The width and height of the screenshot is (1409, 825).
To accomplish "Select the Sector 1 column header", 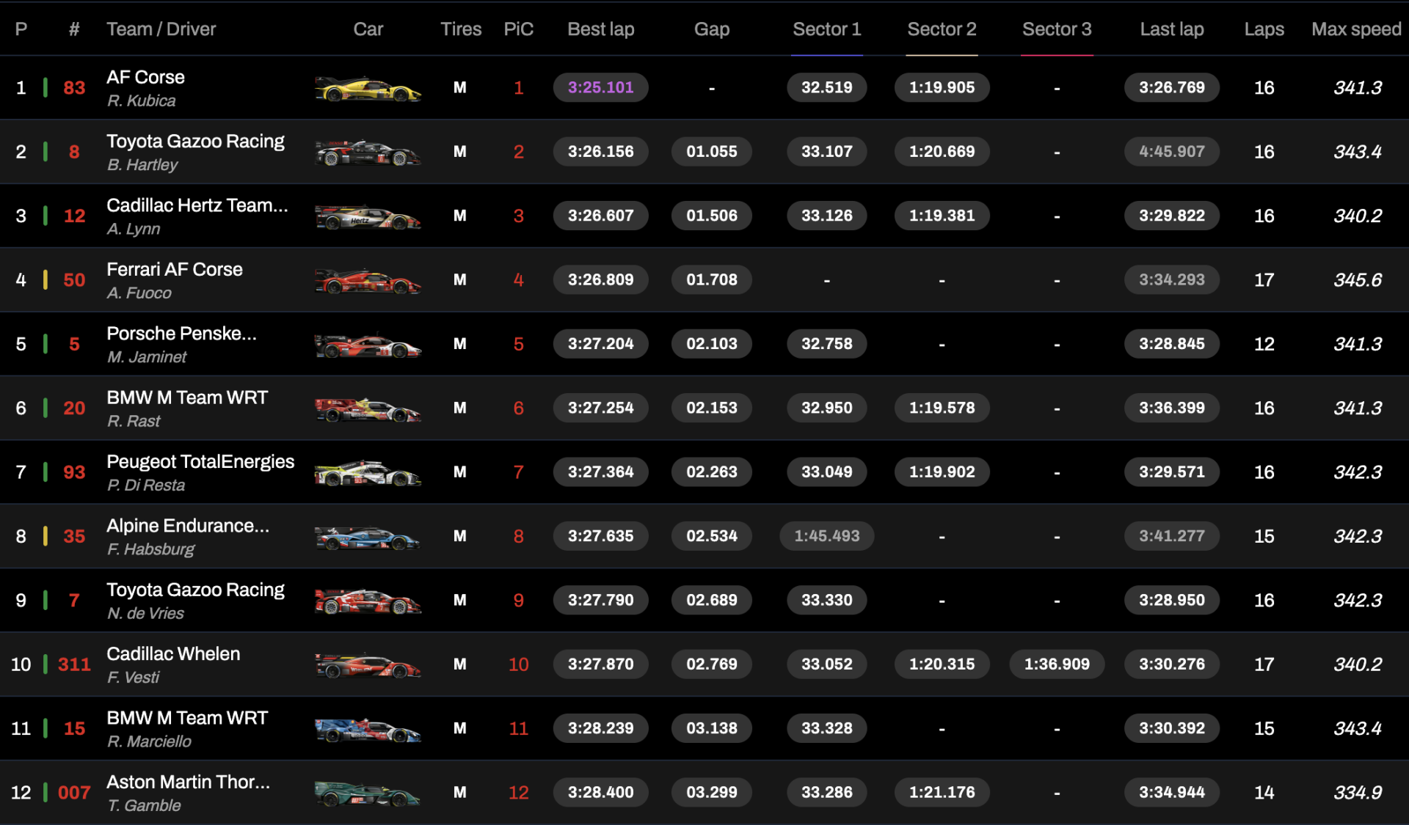I will tap(826, 29).
